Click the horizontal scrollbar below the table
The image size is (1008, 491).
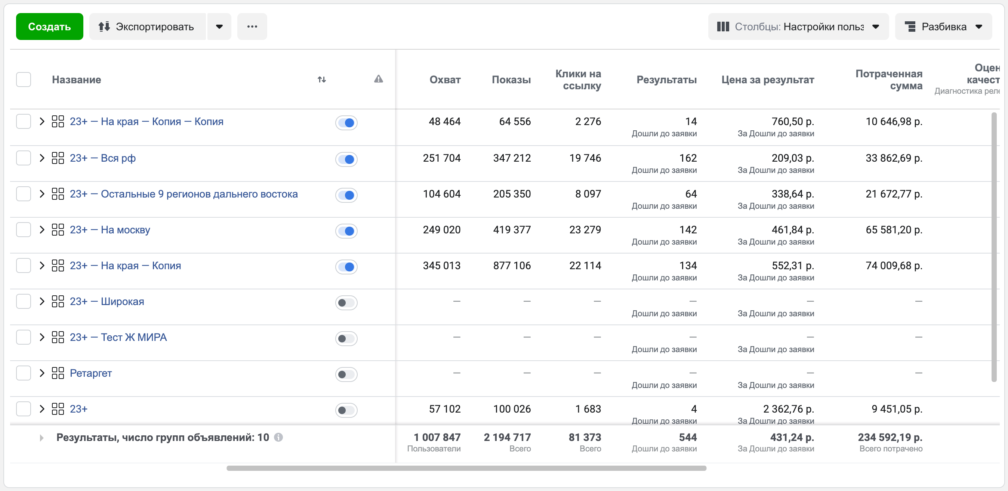click(x=466, y=468)
